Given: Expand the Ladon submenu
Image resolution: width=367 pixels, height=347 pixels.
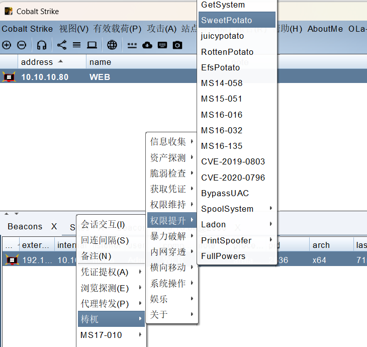Looking at the screenshot, I should tap(237, 224).
